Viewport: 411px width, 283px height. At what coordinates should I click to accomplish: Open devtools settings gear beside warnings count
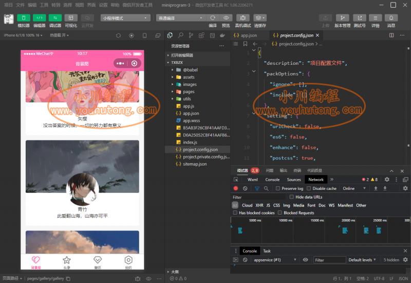click(387, 179)
